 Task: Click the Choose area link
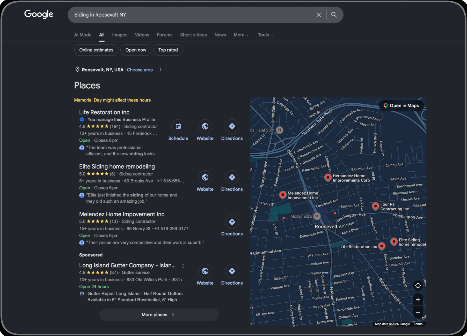click(x=140, y=70)
